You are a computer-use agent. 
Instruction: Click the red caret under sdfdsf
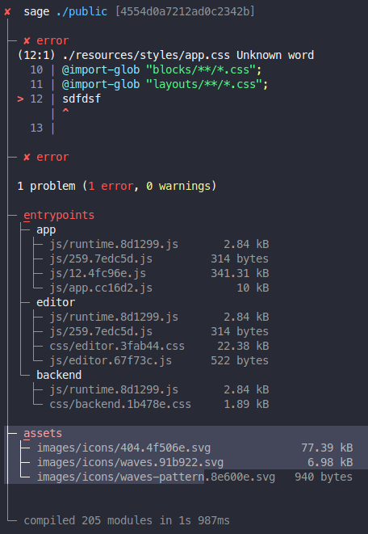[65, 111]
